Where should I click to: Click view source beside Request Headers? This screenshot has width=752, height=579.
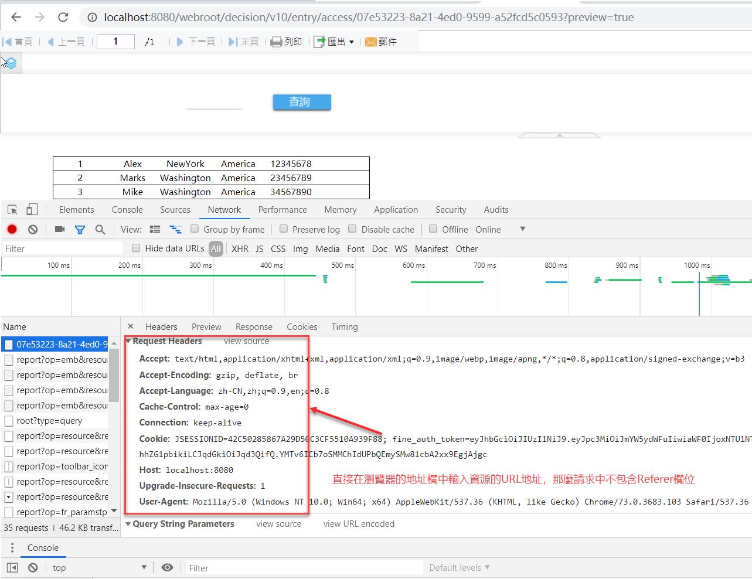point(246,340)
